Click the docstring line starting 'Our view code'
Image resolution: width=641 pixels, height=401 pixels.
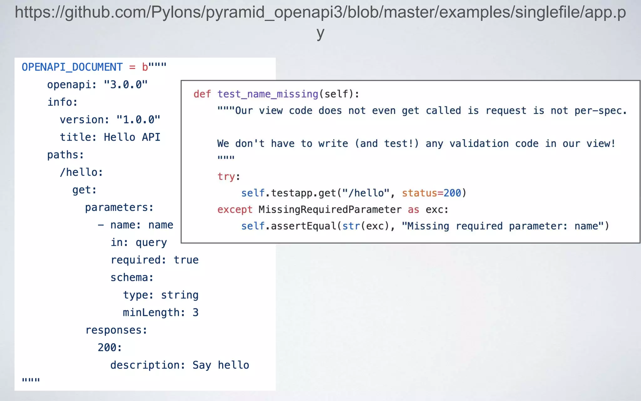click(x=422, y=111)
